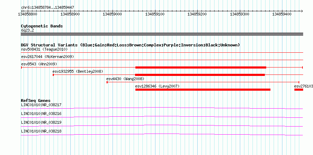
Task: Click ruler tick label 134859400
Action: pos(282,14)
